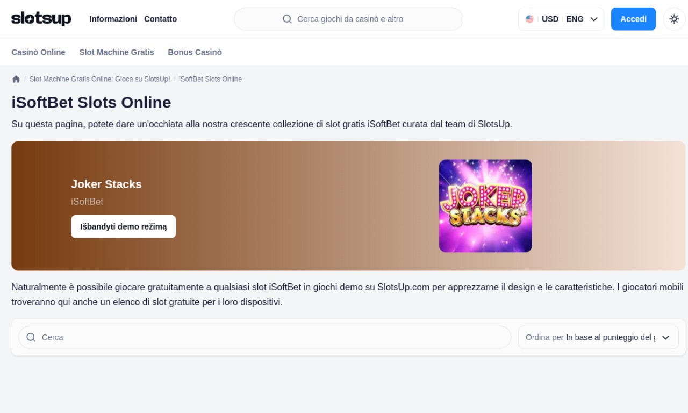Open the Contatto menu item

[x=160, y=19]
